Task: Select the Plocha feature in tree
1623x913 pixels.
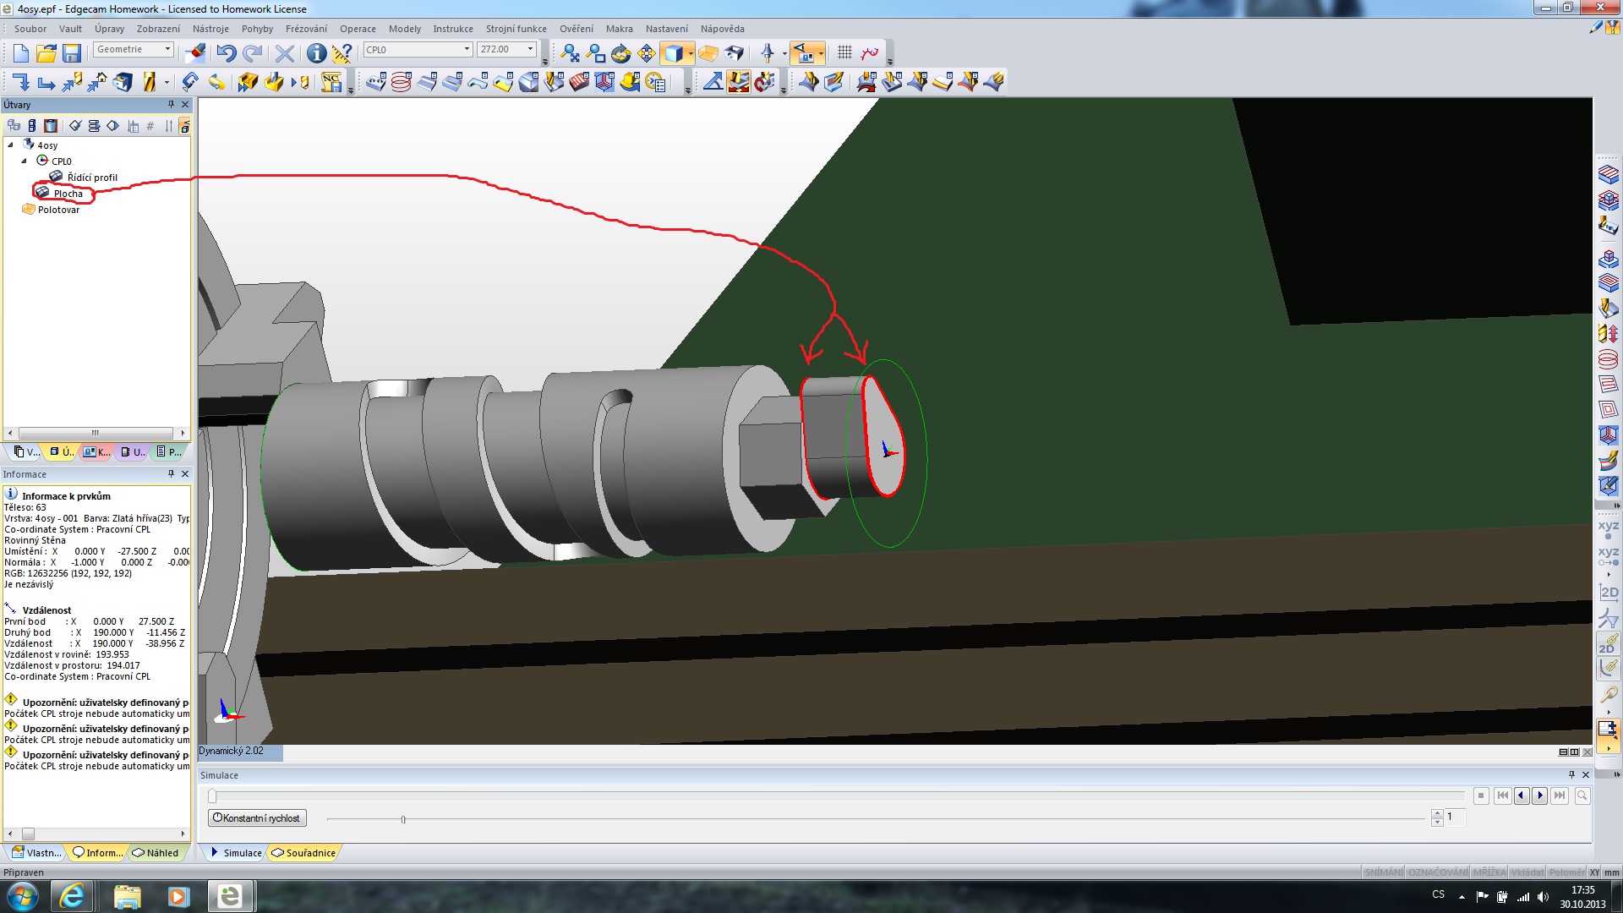Action: [68, 194]
